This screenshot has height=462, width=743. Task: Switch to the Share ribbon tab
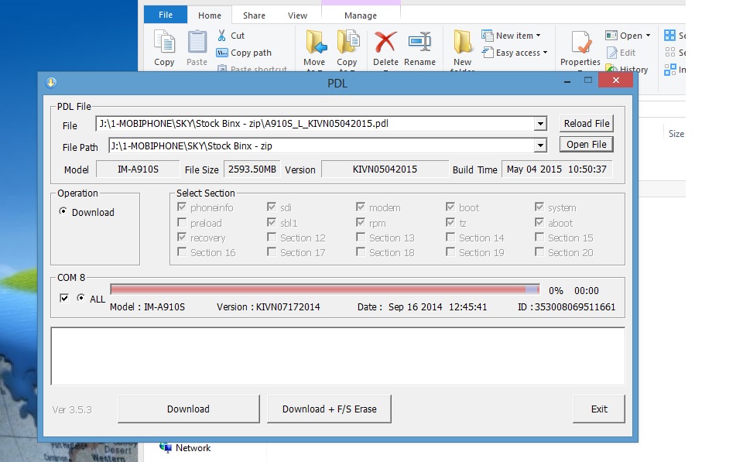(x=254, y=15)
